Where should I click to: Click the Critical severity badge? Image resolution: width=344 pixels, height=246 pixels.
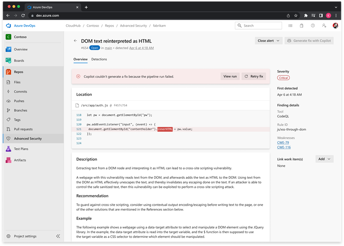283,78
